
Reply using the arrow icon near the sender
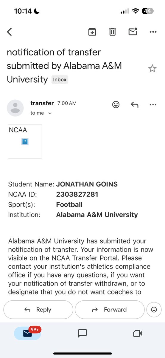[135, 104]
